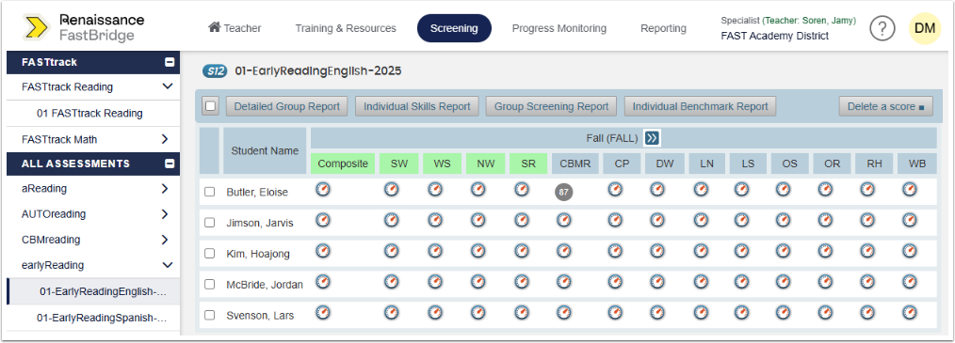Click the Student Name column header
The height and width of the screenshot is (343, 955).
click(x=265, y=150)
